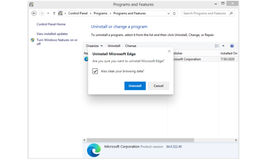Select Programs and Features breadcrumb
Screen dimensions: 267x160
tap(129, 13)
